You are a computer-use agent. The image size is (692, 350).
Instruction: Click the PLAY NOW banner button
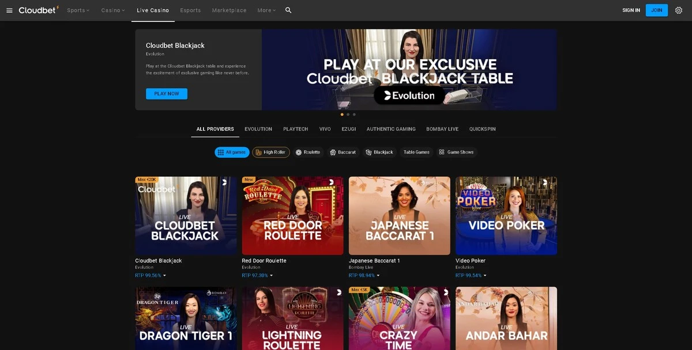[167, 94]
